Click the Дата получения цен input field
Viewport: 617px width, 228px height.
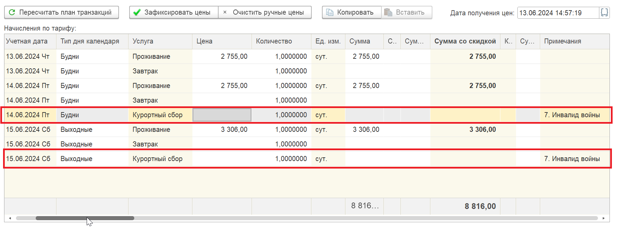pos(558,13)
